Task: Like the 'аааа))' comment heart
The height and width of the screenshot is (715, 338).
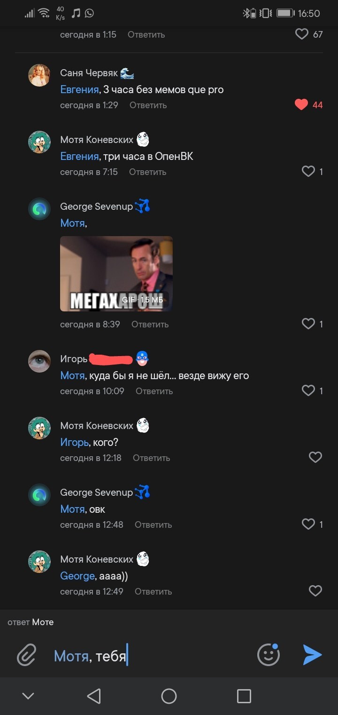Action: [x=315, y=591]
